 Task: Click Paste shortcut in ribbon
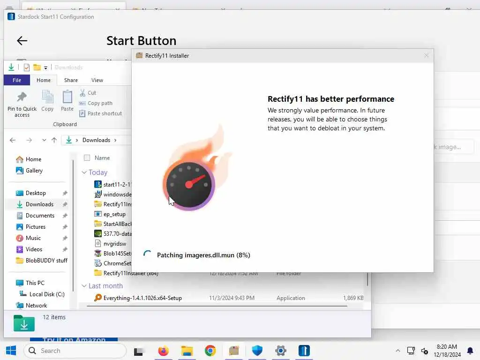tap(100, 113)
